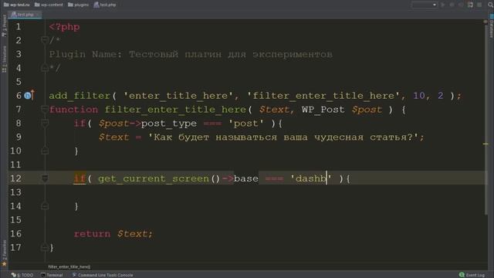Click 'enter_title_here' string on line 6
Image resolution: width=494 pixels, height=278 pixels.
coord(178,96)
